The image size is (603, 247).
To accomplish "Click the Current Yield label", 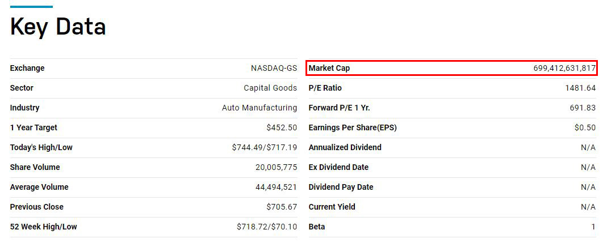I will pyautogui.click(x=332, y=207).
